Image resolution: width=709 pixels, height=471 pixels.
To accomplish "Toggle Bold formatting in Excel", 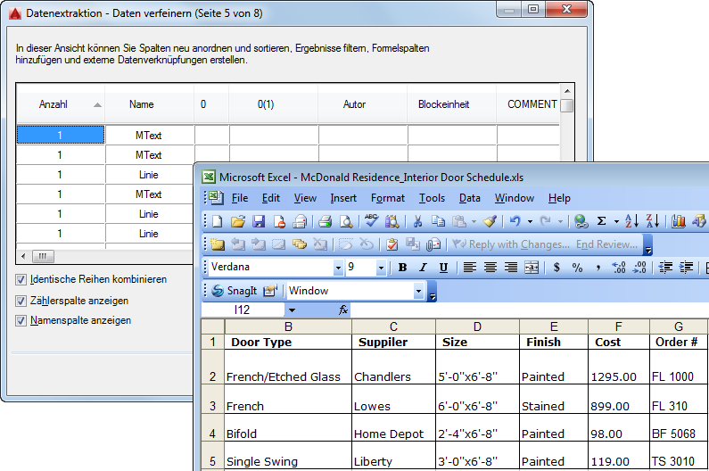I will [402, 268].
